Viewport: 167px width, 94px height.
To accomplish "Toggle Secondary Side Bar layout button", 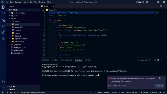I will point(143,2).
